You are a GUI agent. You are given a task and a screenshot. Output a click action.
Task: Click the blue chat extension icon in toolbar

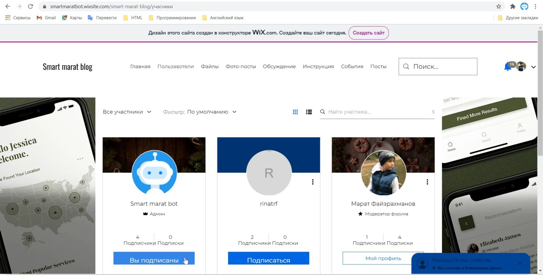pos(524,6)
